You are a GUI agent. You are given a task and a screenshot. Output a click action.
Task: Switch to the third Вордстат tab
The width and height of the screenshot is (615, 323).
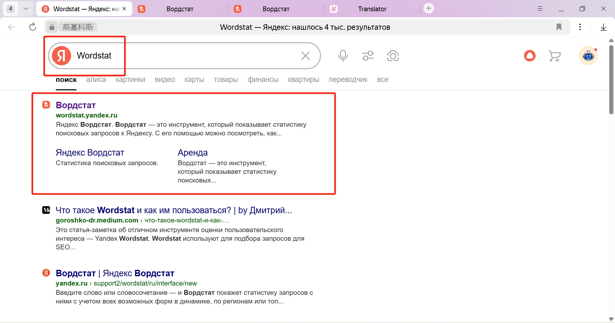(x=276, y=9)
